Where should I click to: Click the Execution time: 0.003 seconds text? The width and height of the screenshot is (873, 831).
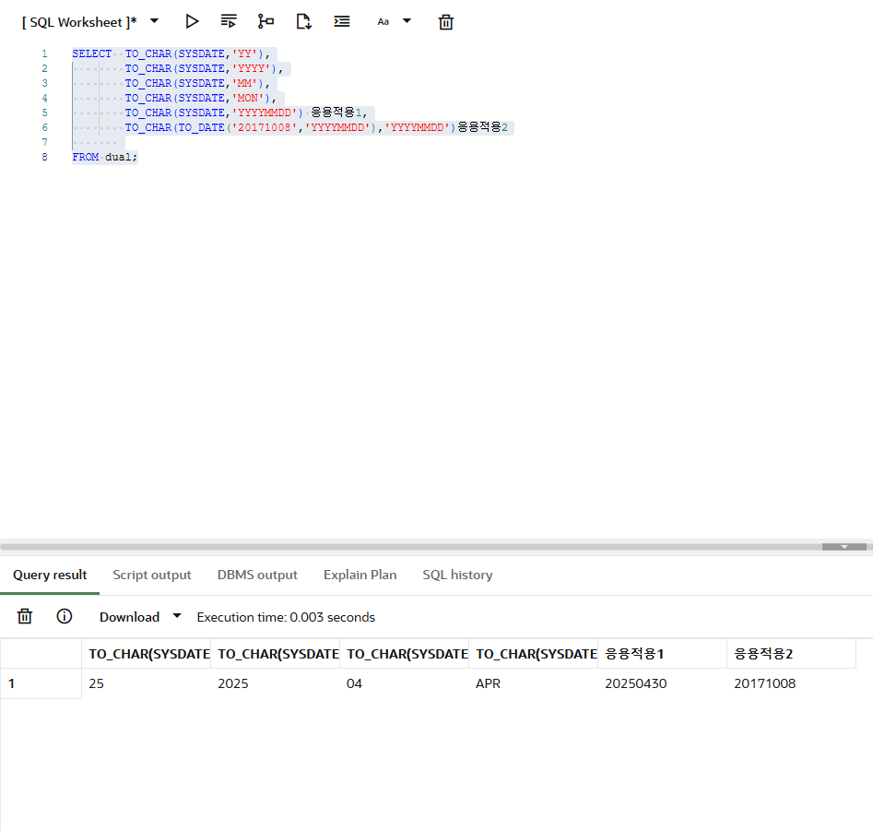click(286, 617)
